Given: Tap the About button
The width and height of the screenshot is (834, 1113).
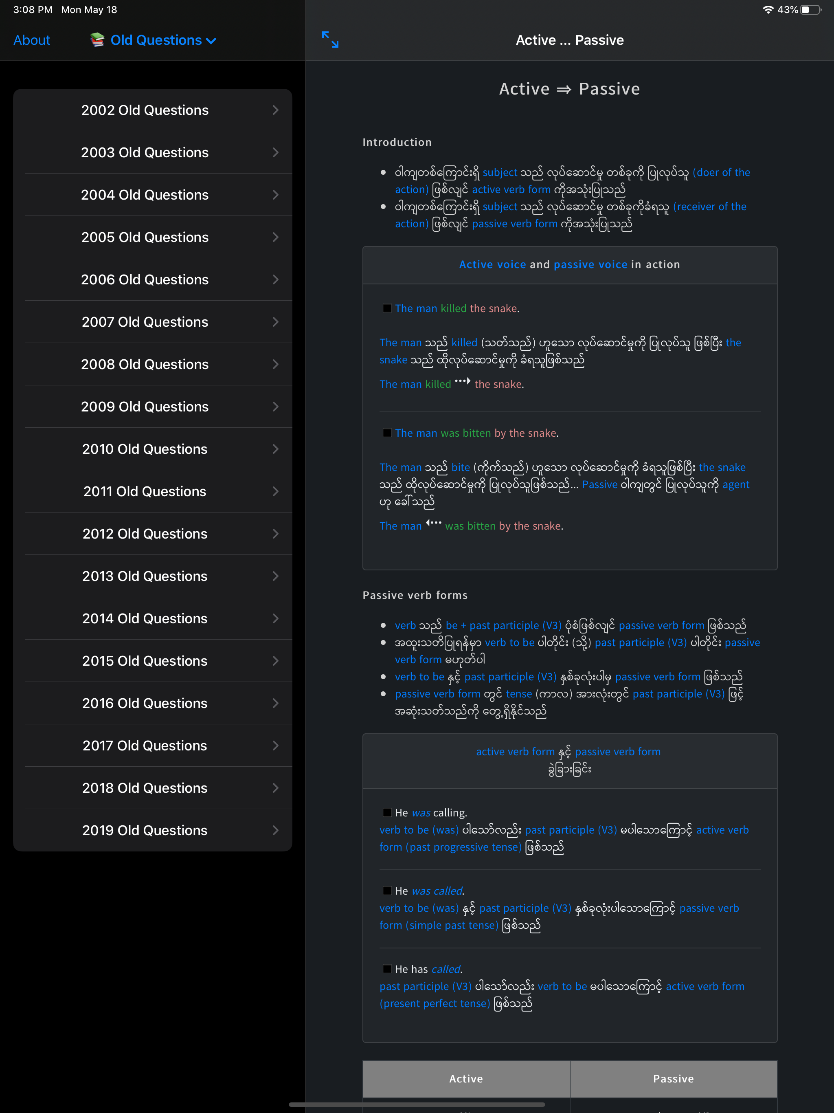Looking at the screenshot, I should click(x=31, y=40).
